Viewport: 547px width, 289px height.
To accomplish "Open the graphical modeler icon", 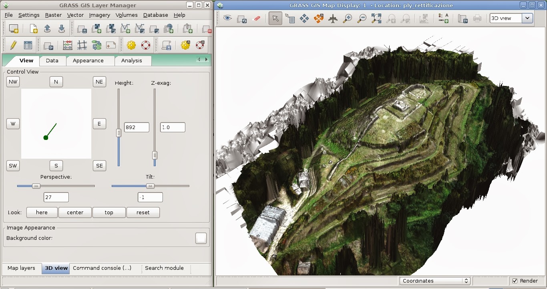I will (x=97, y=45).
